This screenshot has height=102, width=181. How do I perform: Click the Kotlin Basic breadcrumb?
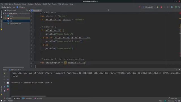tap(6, 7)
